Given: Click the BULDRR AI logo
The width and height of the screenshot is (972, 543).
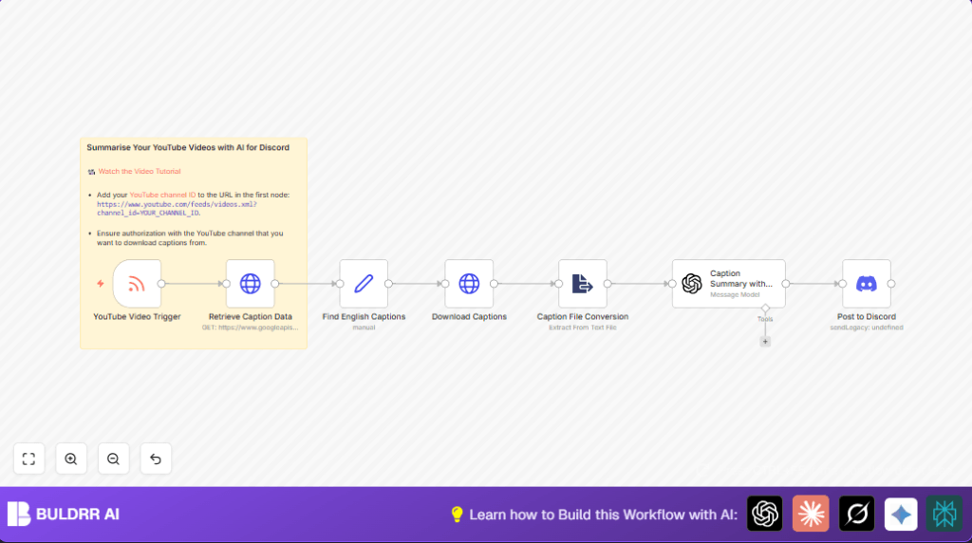Looking at the screenshot, I should pos(64,514).
